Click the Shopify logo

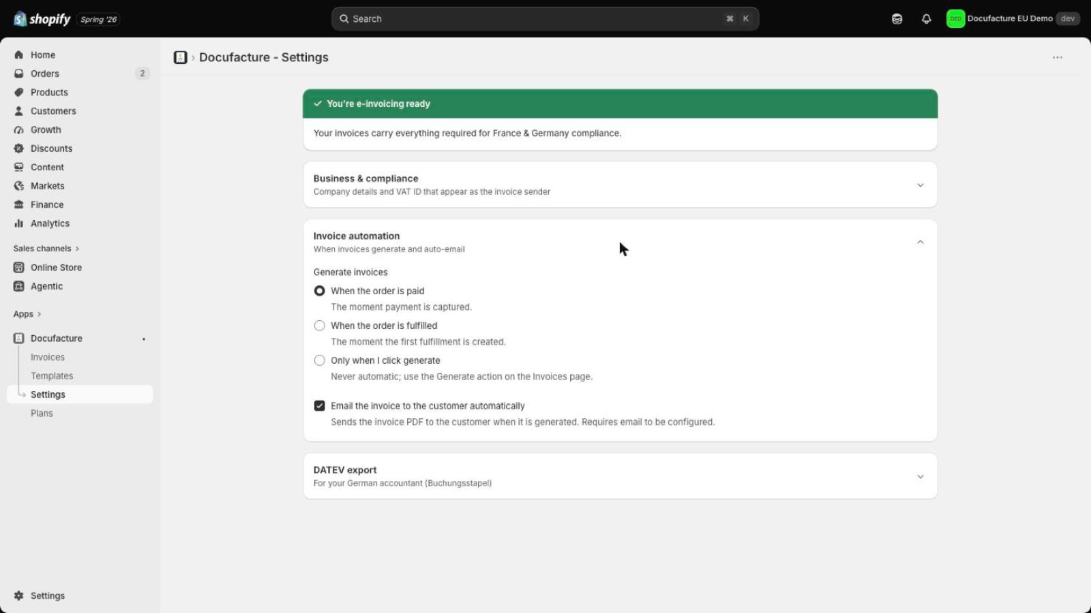tap(42, 19)
